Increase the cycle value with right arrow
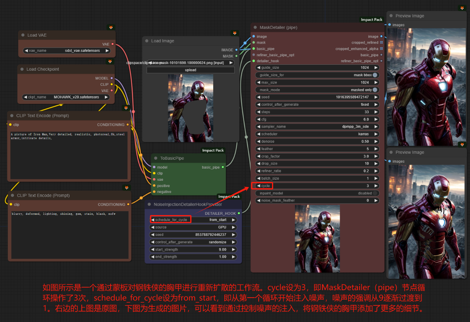Screen dimensions: 470x322 (x=376, y=186)
